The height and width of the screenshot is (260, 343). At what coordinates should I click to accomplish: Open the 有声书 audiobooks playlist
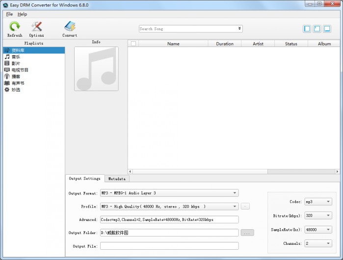pyautogui.click(x=34, y=83)
